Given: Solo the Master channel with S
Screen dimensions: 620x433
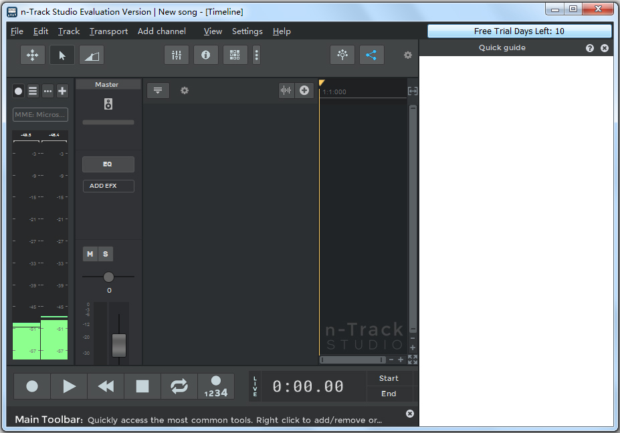Looking at the screenshot, I should click(x=106, y=254).
